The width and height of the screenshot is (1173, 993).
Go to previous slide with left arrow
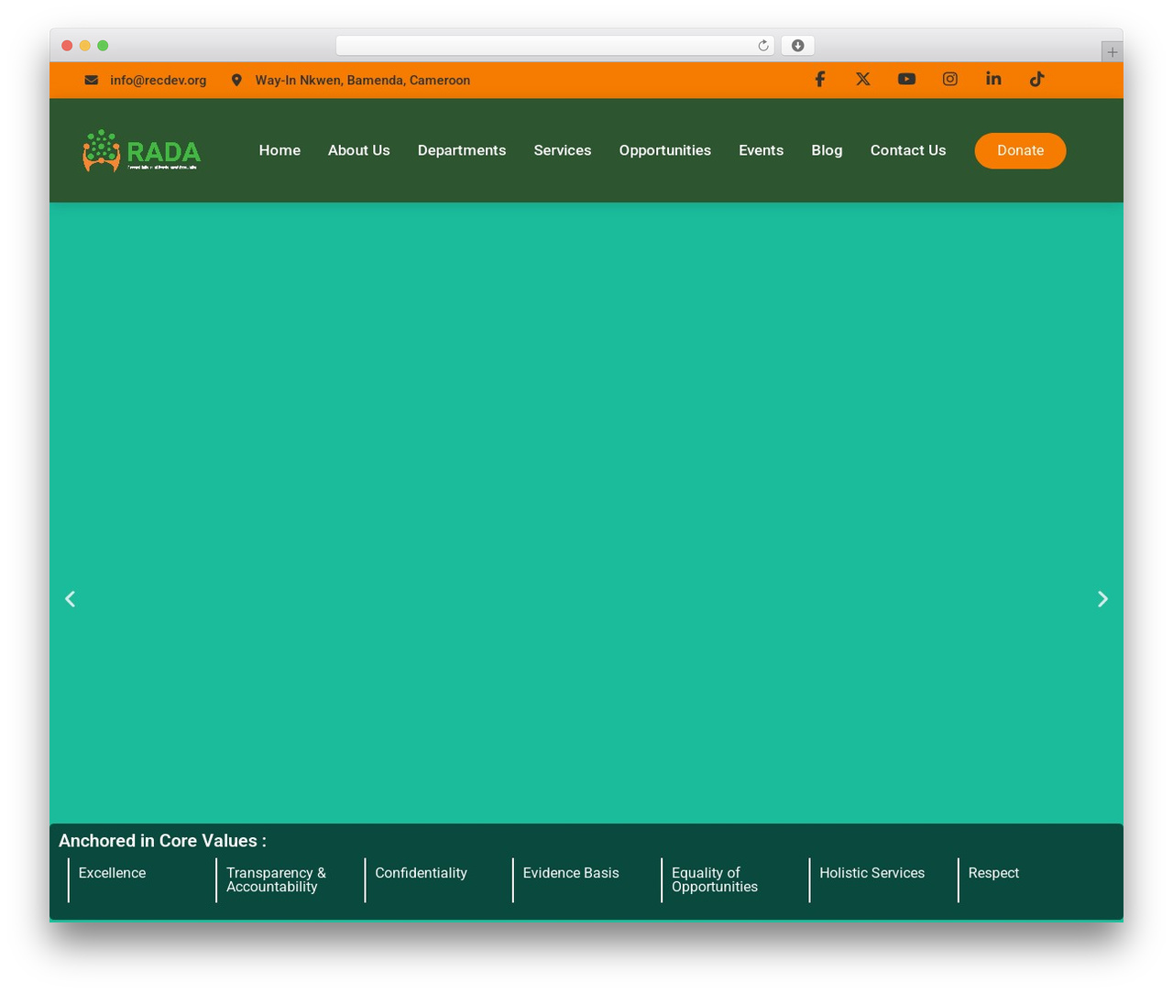click(70, 599)
